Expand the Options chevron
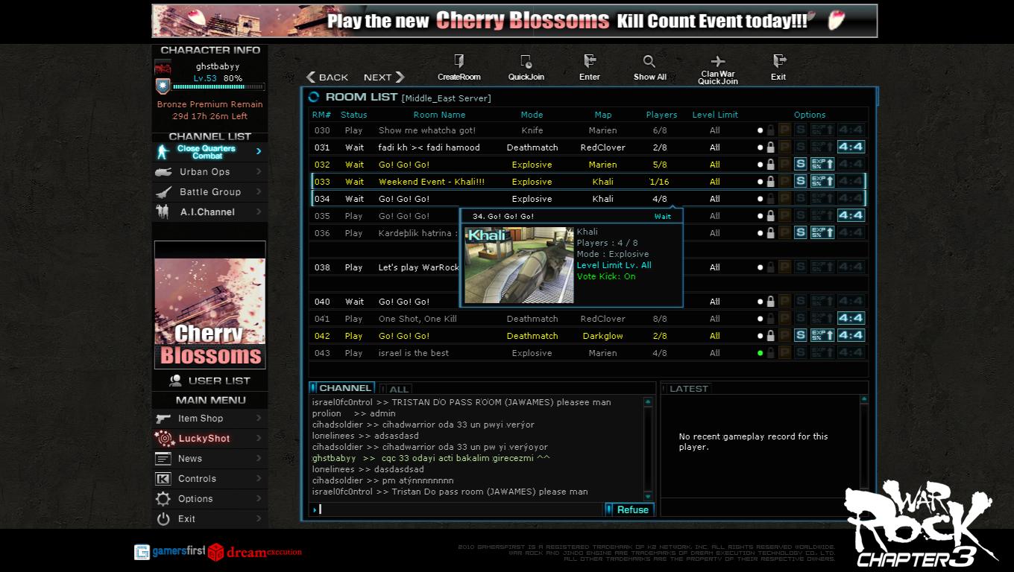 tap(259, 498)
